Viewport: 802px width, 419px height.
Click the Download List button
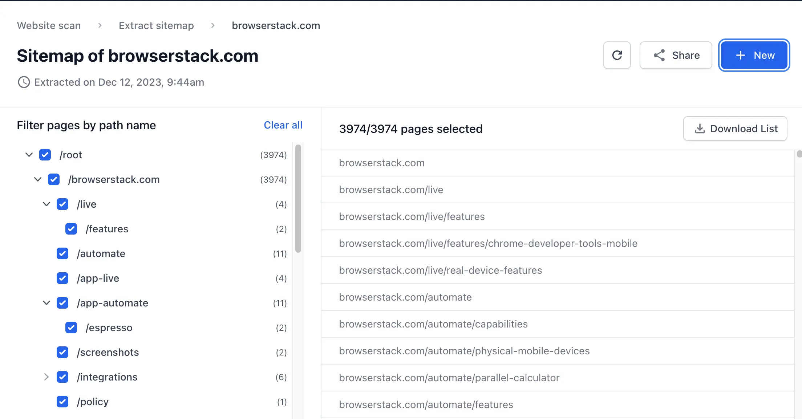tap(735, 129)
